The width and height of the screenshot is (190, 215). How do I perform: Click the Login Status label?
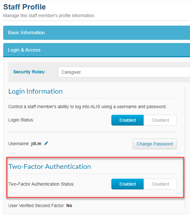pos(21,120)
